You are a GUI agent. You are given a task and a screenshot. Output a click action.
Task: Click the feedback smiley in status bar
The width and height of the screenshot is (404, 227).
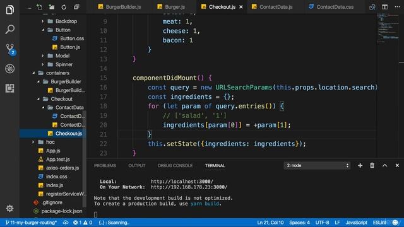tap(395, 223)
